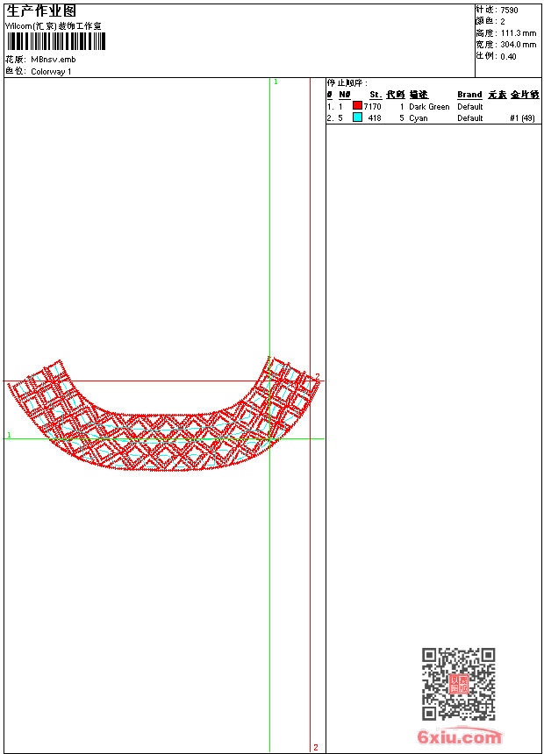Click the St. column header
This screenshot has height=754, width=544.
pos(375,95)
